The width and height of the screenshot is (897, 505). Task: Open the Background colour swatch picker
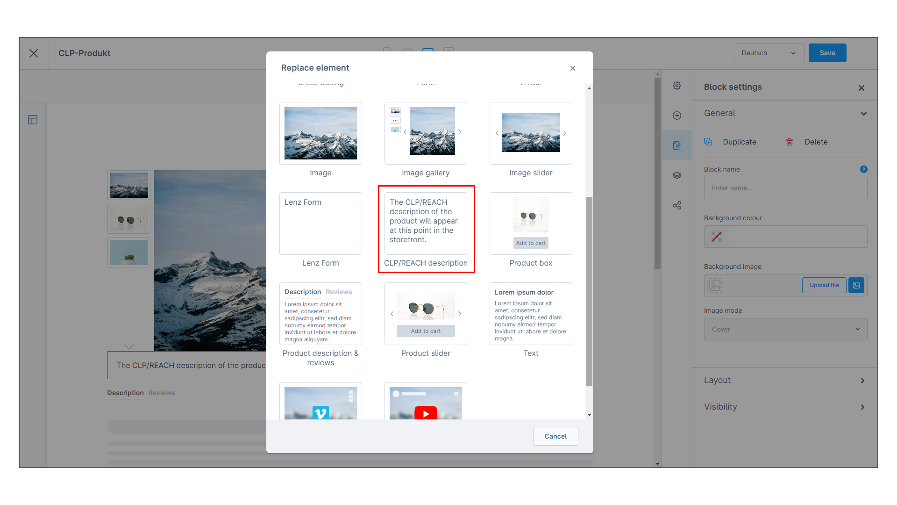[717, 237]
